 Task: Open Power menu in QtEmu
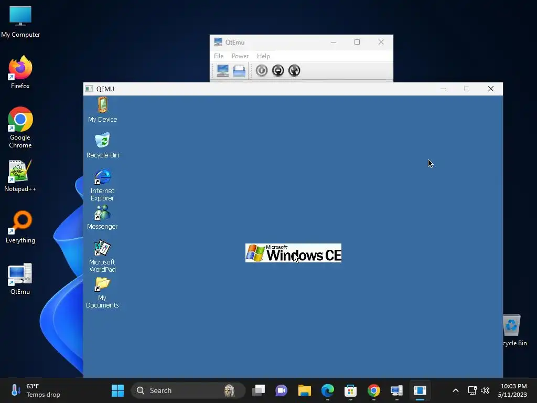point(240,56)
